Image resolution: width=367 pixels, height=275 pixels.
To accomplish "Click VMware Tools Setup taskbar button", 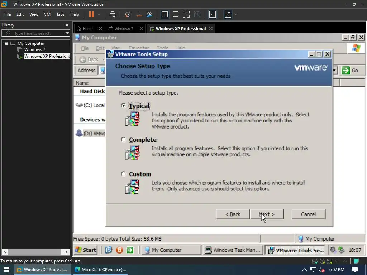I will pyautogui.click(x=296, y=250).
